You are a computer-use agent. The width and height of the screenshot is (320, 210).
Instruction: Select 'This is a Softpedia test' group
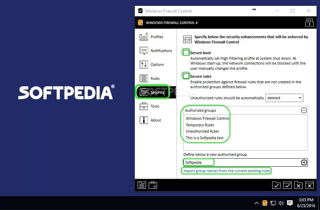(205, 138)
